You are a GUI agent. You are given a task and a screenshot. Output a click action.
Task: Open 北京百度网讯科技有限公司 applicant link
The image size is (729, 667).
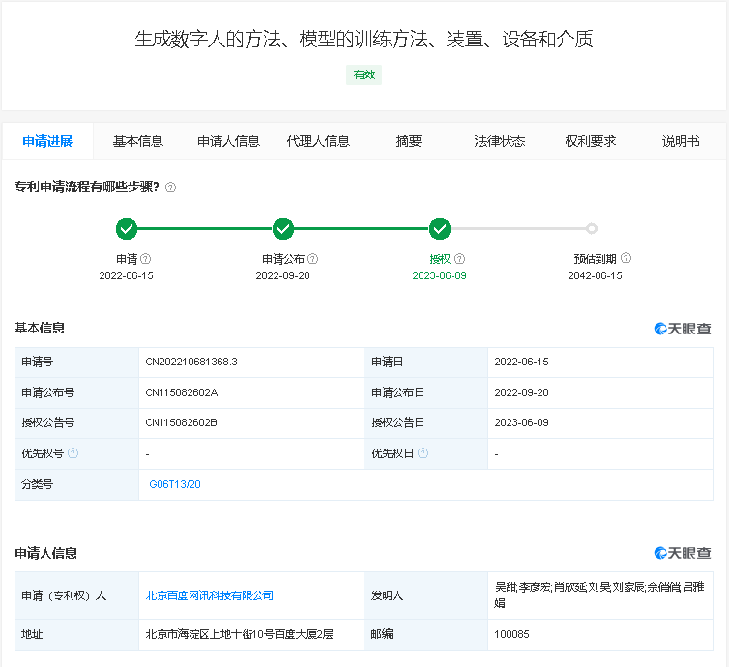click(x=209, y=595)
